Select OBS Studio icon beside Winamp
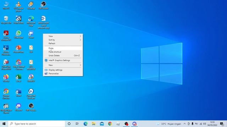The width and height of the screenshot is (227, 127). coord(43,6)
